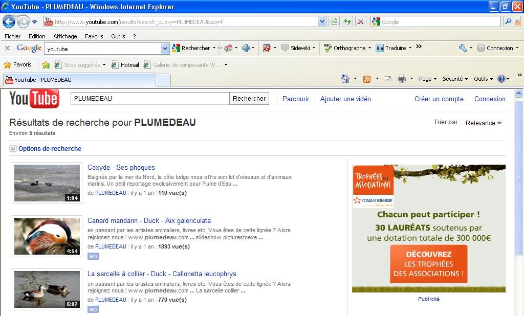This screenshot has height=316, width=524.
Task: Click La sarcelle à collier title link
Action: tap(162, 274)
